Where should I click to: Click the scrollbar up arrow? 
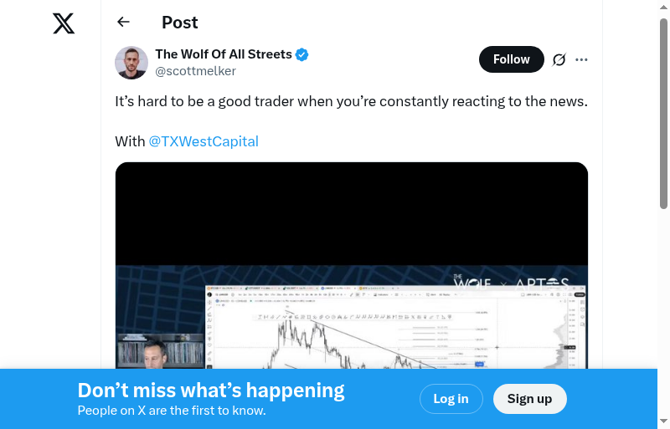pyautogui.click(x=663, y=7)
